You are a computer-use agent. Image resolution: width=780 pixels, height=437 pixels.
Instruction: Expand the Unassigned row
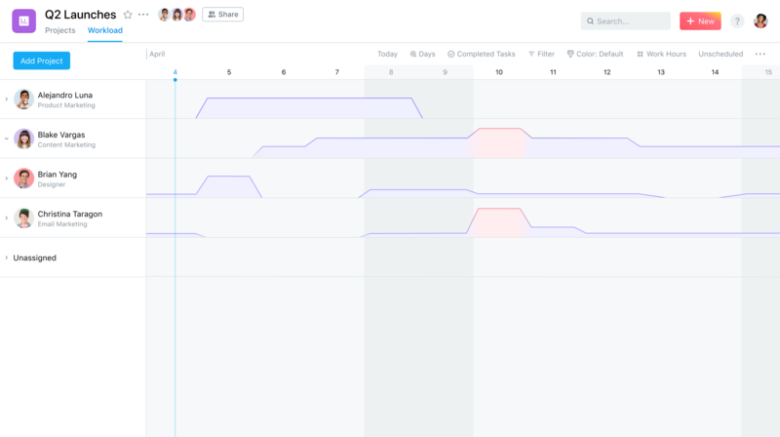(x=7, y=258)
